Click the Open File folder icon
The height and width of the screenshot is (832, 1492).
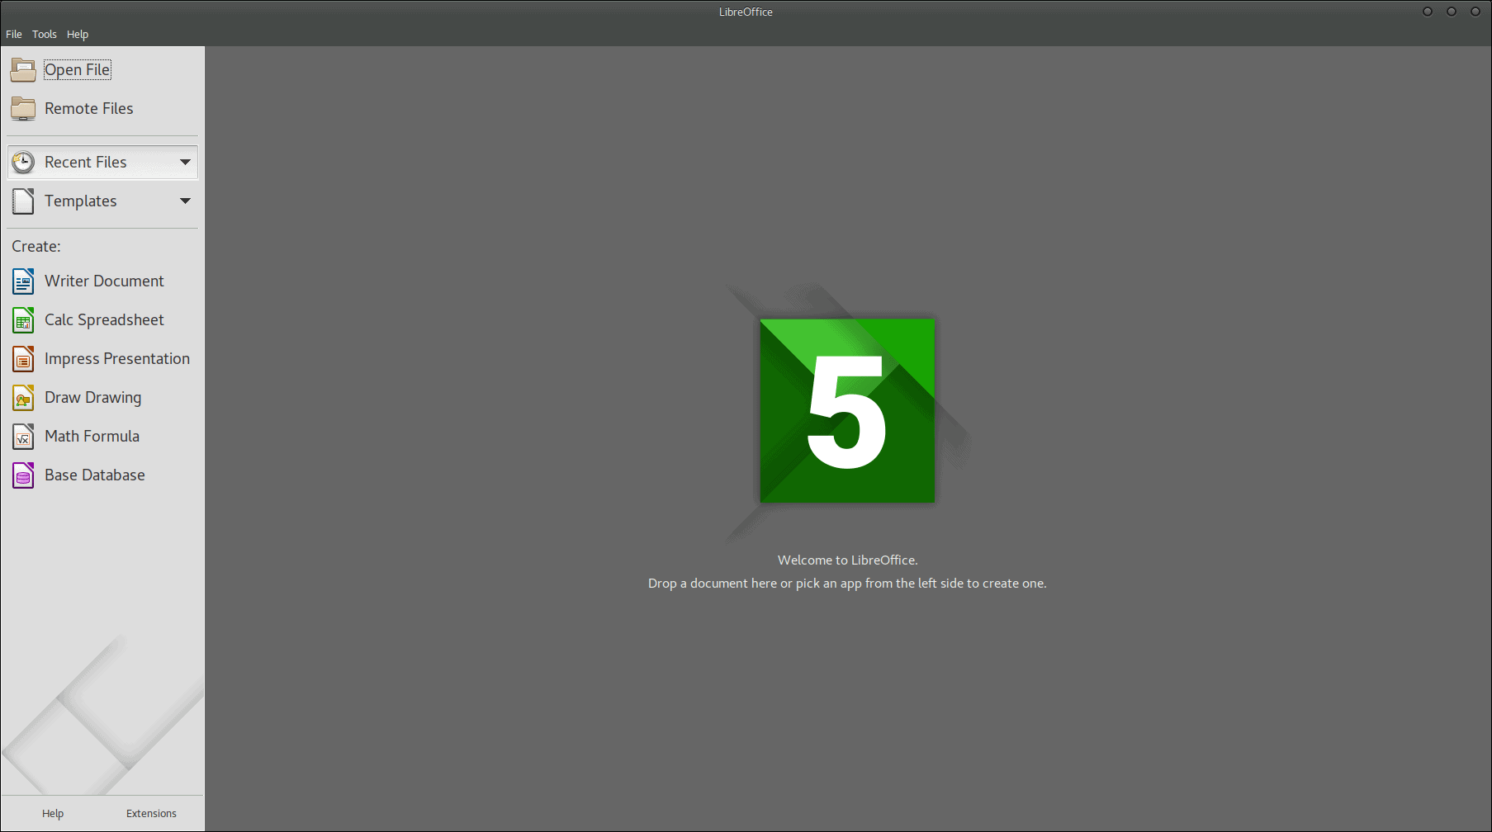tap(22, 69)
